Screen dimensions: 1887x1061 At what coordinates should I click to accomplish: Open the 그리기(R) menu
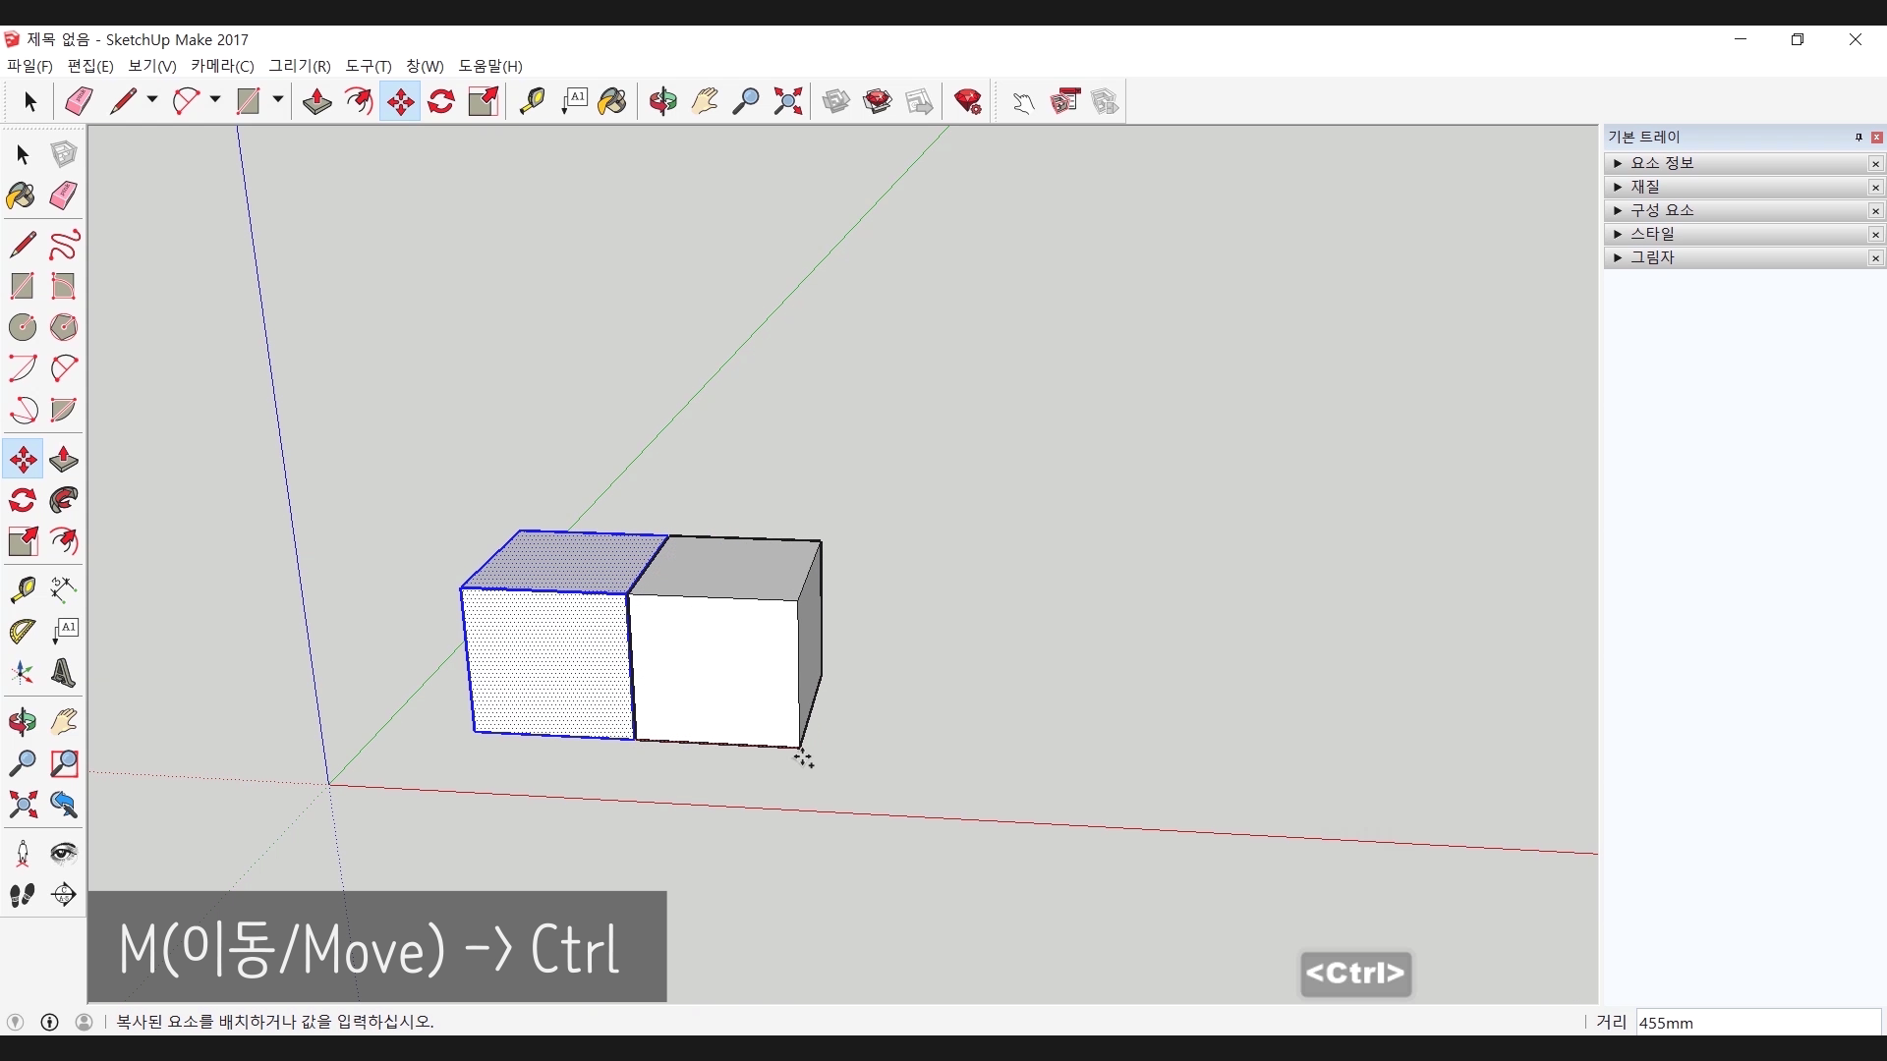tap(300, 66)
